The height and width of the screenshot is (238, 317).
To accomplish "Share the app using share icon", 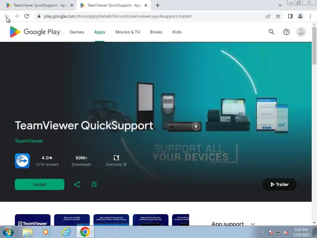I will click(x=77, y=184).
